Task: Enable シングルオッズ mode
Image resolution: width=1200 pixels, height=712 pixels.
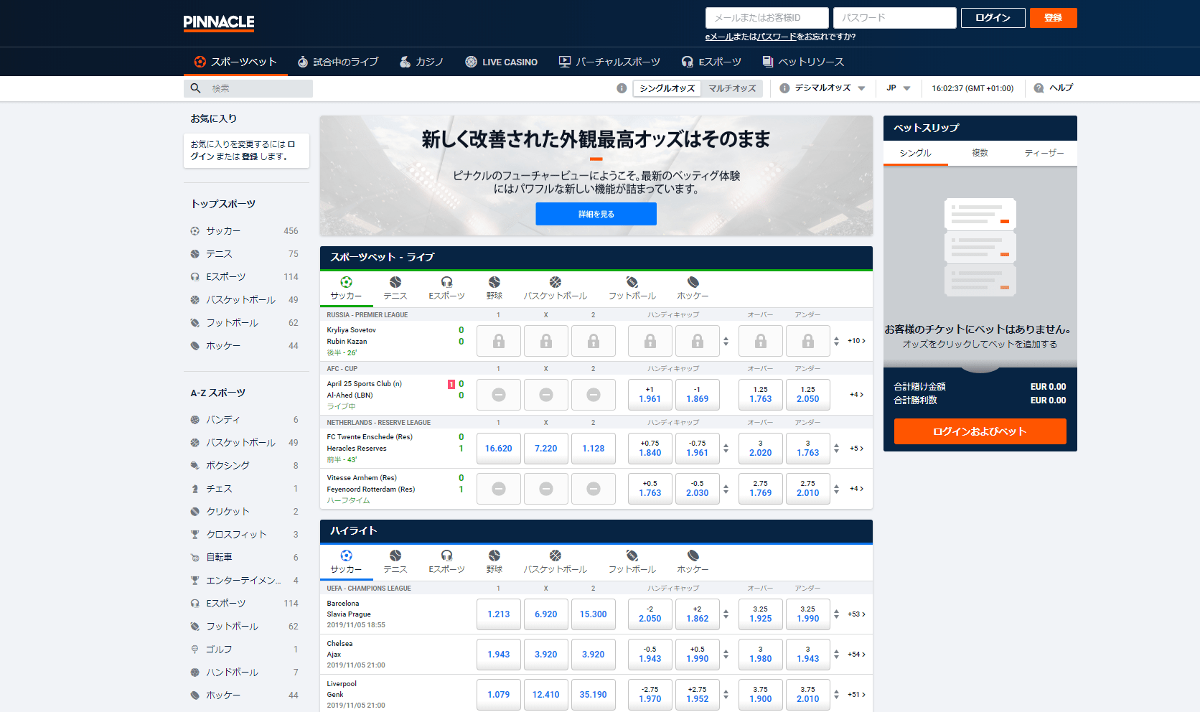Action: point(666,88)
